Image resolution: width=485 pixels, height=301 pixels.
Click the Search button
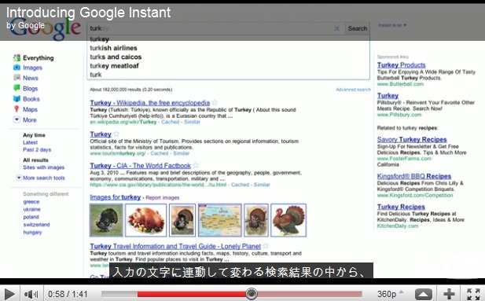tap(358, 28)
